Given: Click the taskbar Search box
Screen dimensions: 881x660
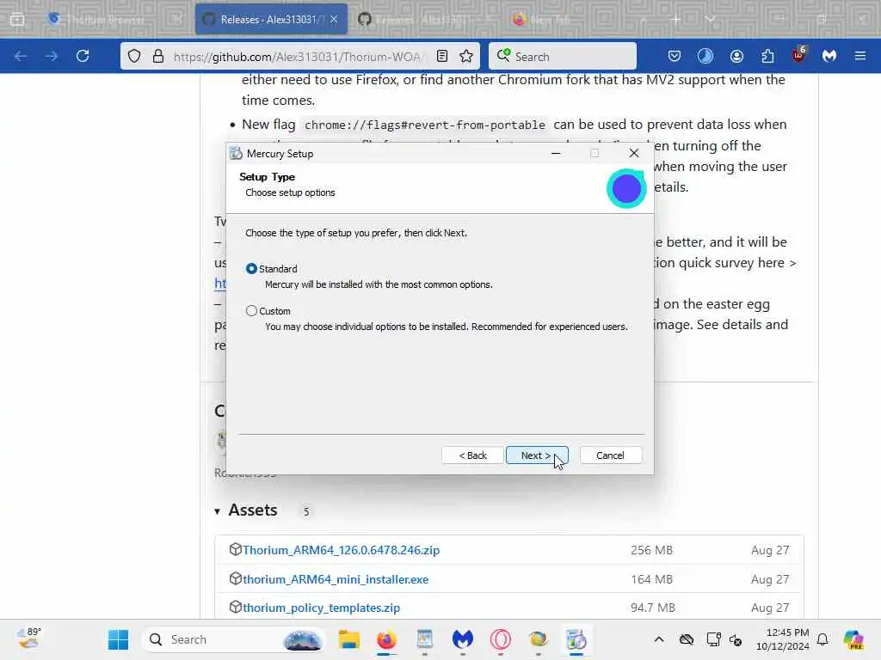Looking at the screenshot, I should pyautogui.click(x=235, y=639).
